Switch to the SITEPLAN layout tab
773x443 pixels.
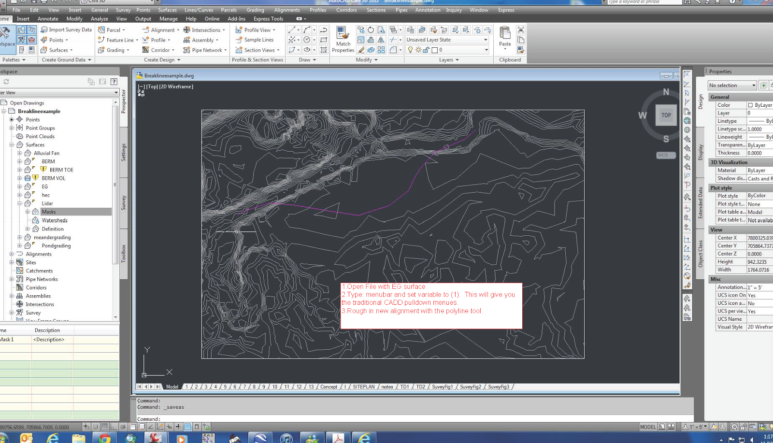coord(363,386)
